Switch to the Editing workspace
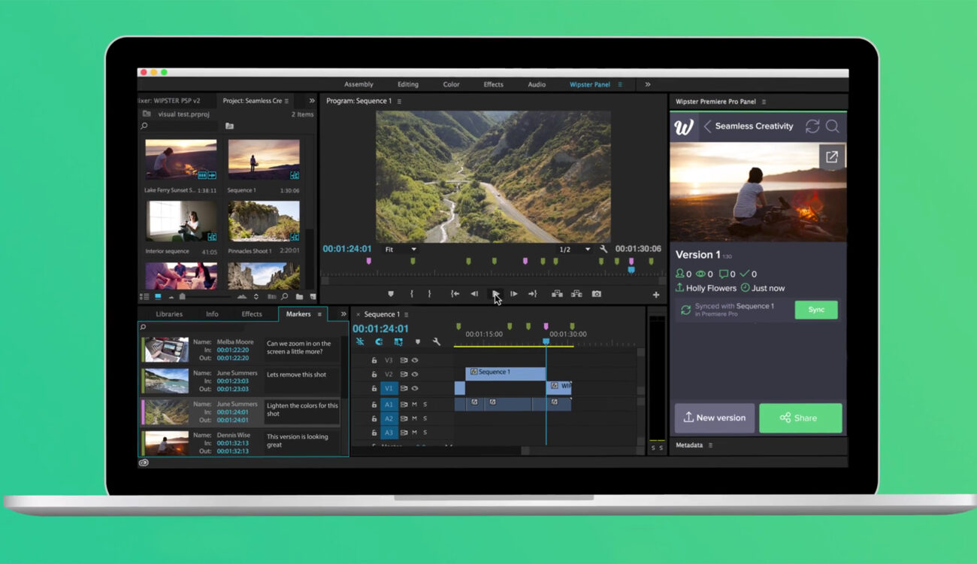The image size is (977, 564). pyautogui.click(x=408, y=84)
